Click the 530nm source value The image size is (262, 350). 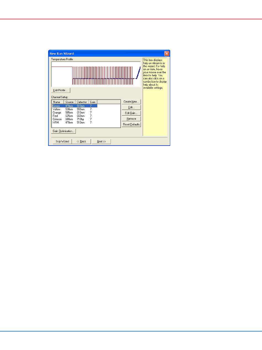pyautogui.click(x=69, y=109)
